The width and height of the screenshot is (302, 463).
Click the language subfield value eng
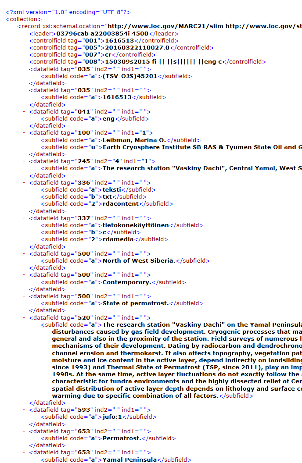click(x=108, y=119)
